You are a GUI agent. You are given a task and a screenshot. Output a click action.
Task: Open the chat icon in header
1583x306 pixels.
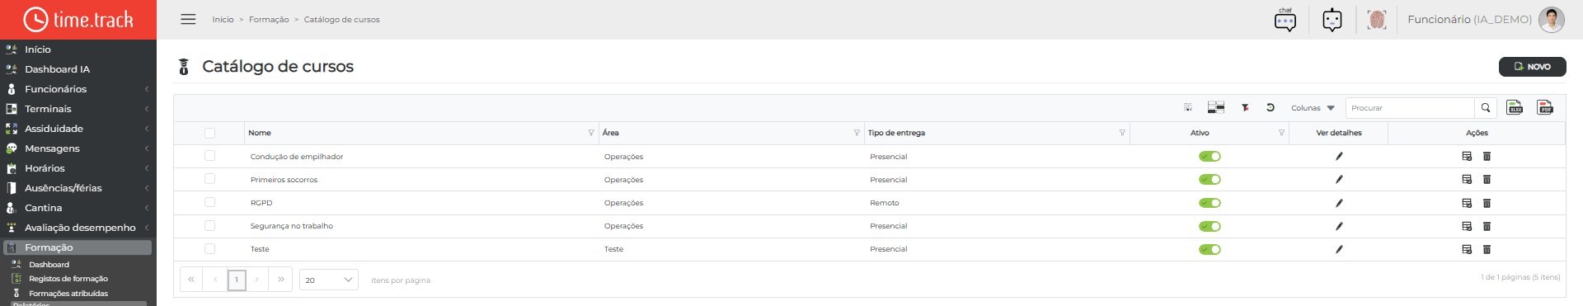1285,20
